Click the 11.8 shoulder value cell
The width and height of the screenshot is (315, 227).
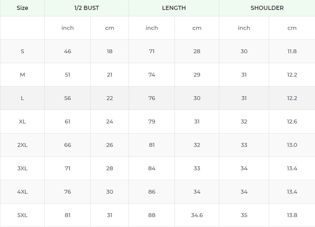click(292, 51)
